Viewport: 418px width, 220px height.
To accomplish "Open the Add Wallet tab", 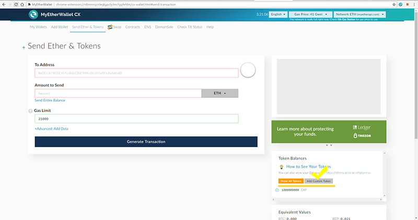I will click(x=60, y=27).
